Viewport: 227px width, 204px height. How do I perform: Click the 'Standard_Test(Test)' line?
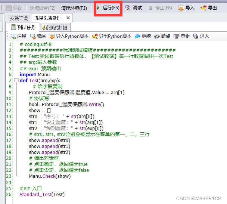pos(42,194)
